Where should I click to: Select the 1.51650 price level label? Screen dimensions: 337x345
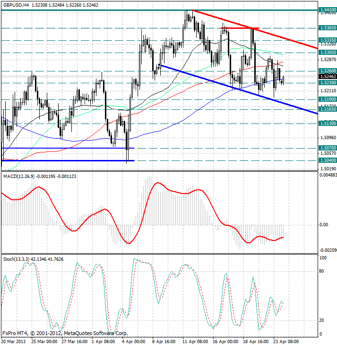pyautogui.click(x=328, y=109)
